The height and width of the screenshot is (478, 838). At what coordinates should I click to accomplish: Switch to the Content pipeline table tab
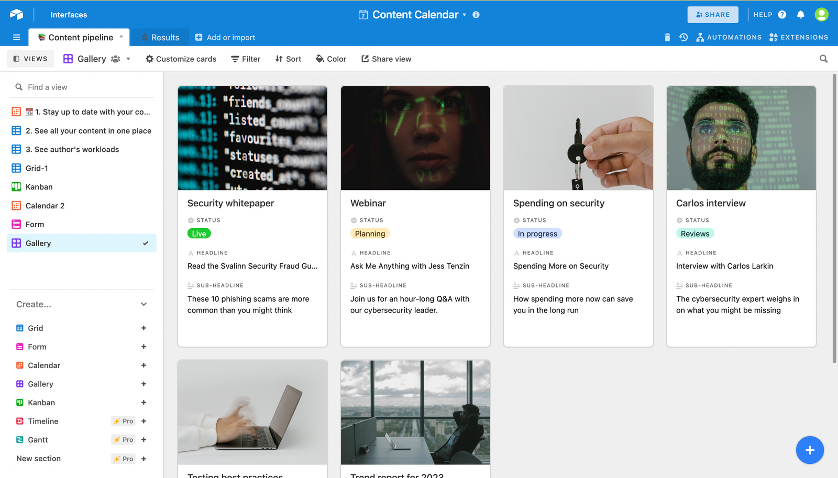[79, 37]
